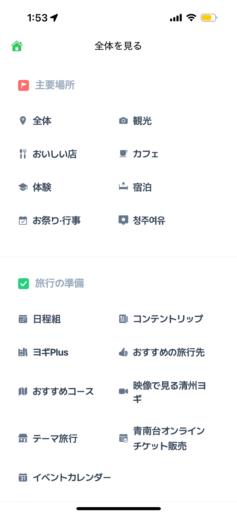This screenshot has height=515, width=237.
Task: Open the 日程組 menu item
Action: pos(47,319)
